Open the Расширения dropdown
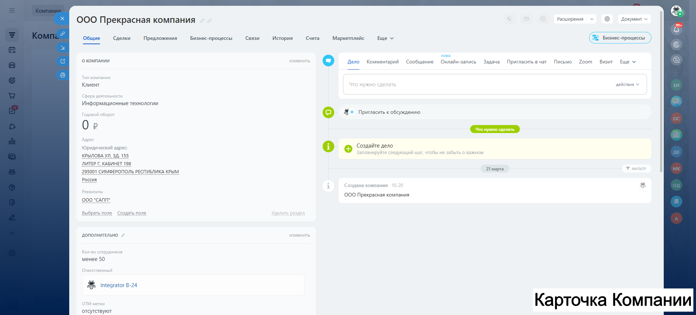696x315 pixels. (575, 19)
